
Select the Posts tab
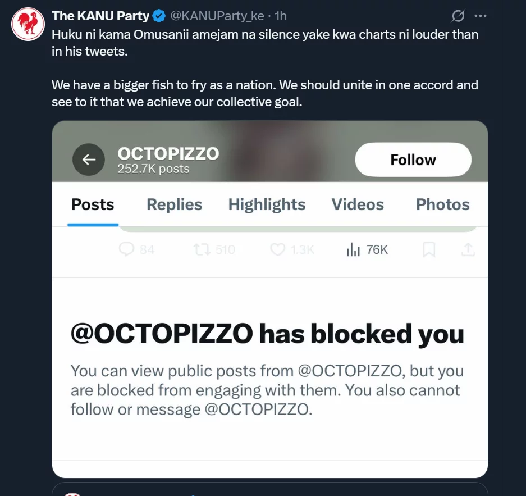pyautogui.click(x=93, y=204)
